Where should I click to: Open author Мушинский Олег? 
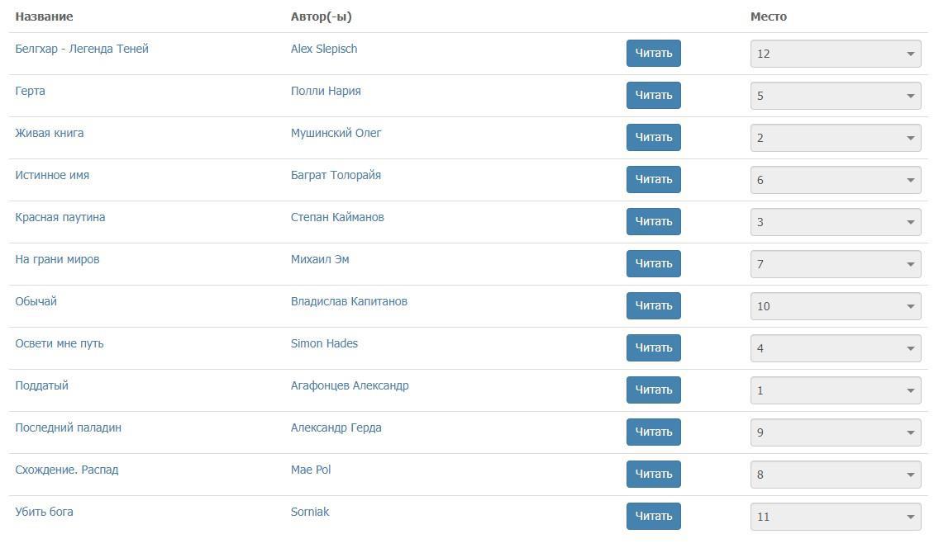336,133
